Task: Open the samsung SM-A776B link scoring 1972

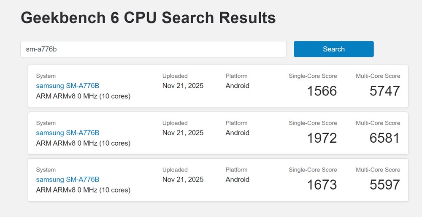Action: tap(68, 133)
